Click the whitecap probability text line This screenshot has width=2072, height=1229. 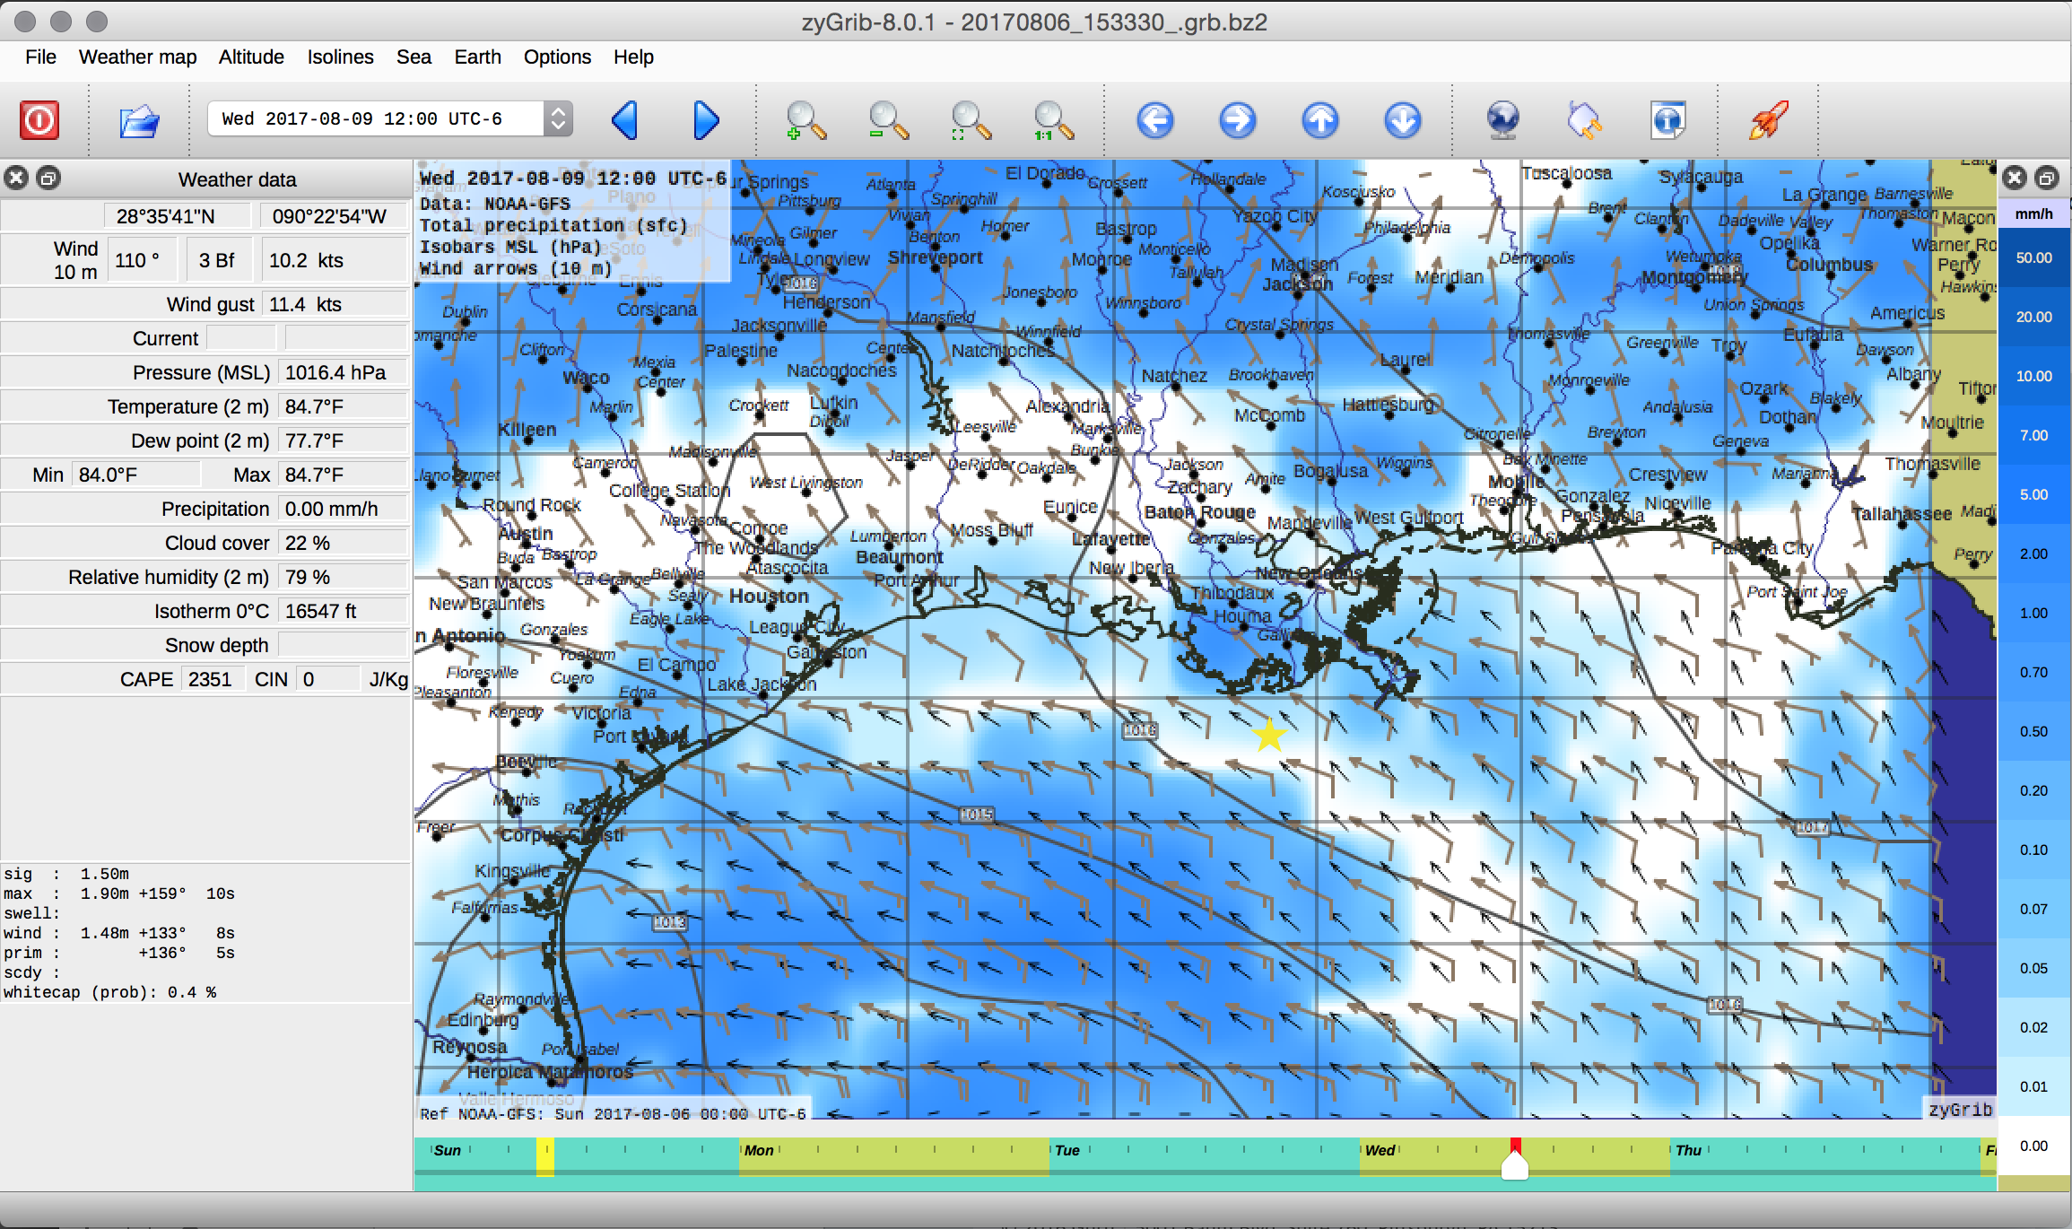click(x=109, y=992)
